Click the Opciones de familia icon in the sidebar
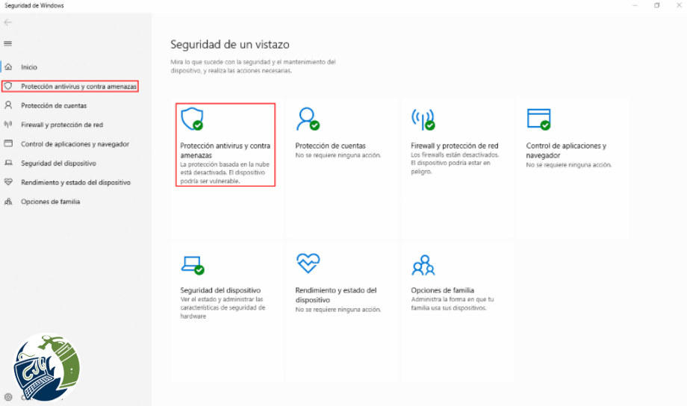The width and height of the screenshot is (687, 406). pyautogui.click(x=8, y=202)
